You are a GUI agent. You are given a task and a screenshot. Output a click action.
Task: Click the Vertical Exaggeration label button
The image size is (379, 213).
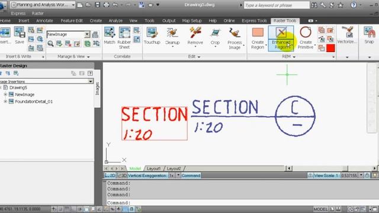pyautogui.click(x=147, y=176)
